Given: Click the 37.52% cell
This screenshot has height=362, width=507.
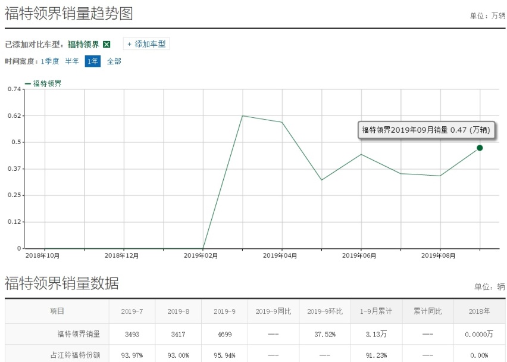Looking at the screenshot, I should [x=325, y=334].
